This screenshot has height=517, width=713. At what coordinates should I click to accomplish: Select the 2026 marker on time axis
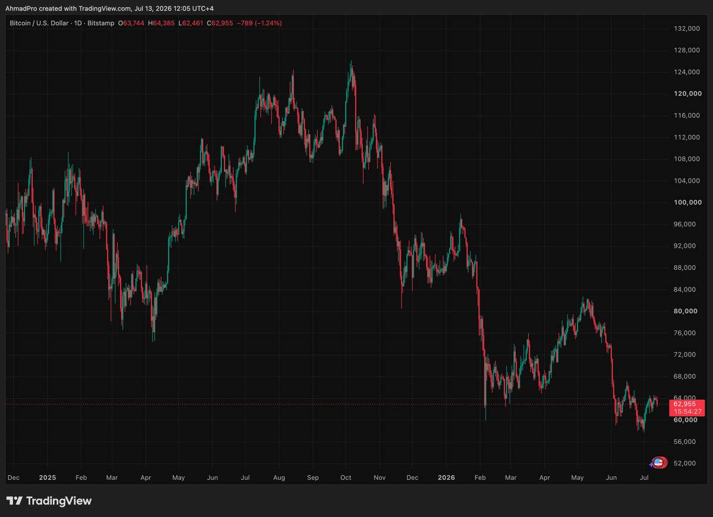pyautogui.click(x=445, y=477)
